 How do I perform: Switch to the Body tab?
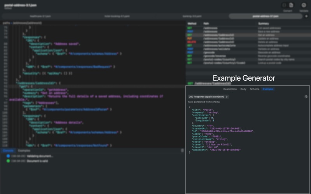pos(243,89)
